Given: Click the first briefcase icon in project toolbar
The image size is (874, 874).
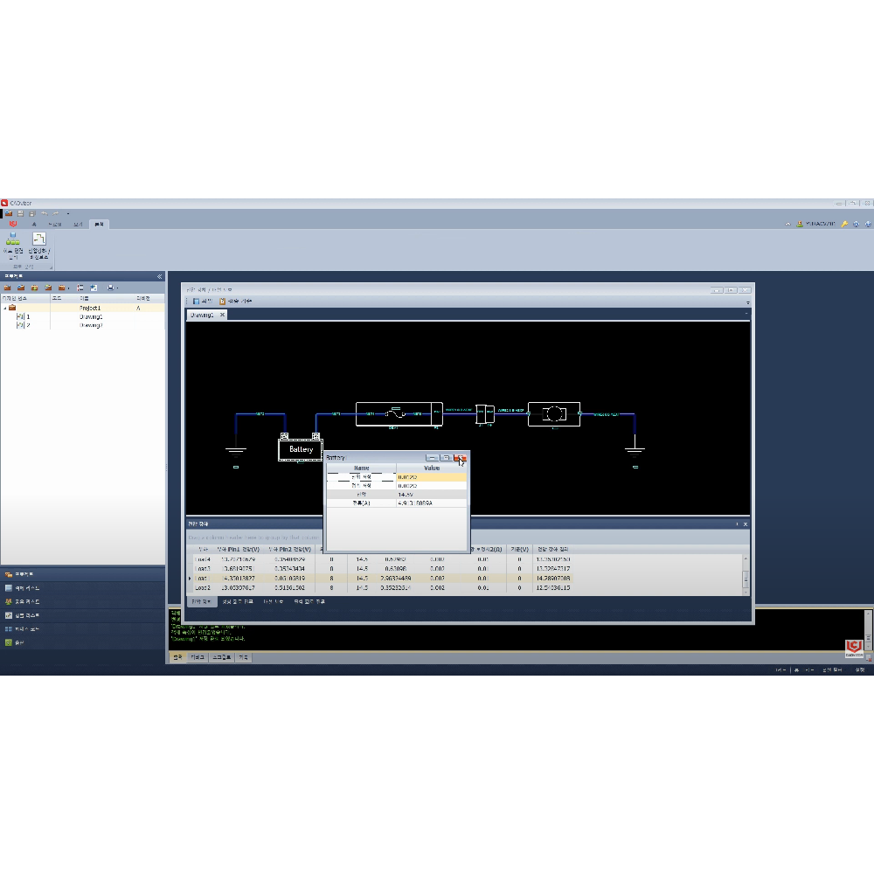Looking at the screenshot, I should tap(7, 288).
